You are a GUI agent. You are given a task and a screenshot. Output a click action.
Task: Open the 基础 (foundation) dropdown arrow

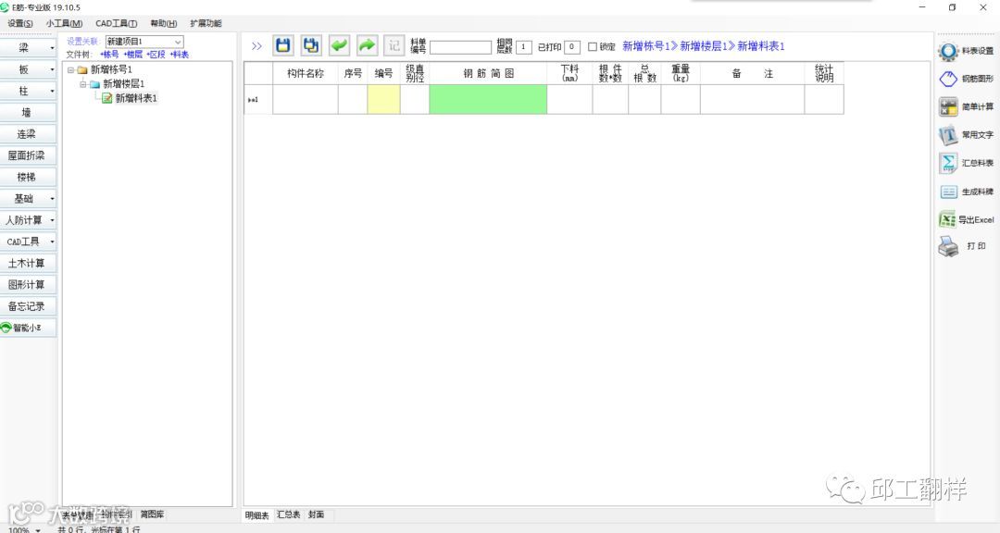tap(52, 199)
